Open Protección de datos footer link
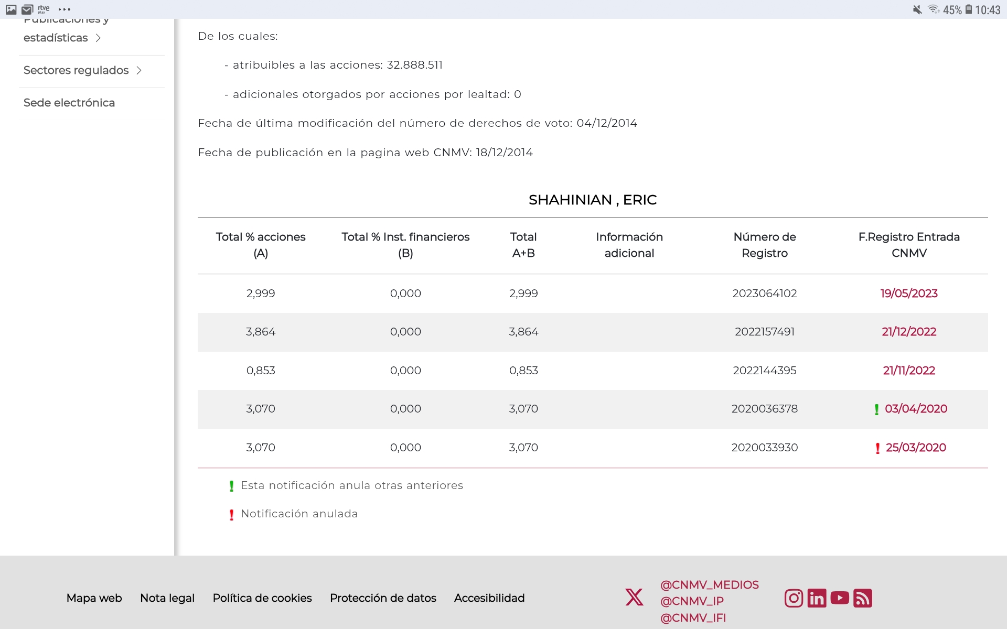Image resolution: width=1007 pixels, height=629 pixels. point(383,598)
